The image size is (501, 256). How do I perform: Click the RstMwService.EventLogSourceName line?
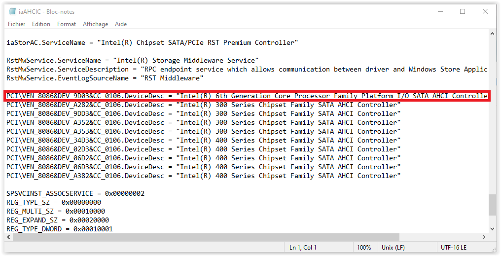click(x=105, y=78)
